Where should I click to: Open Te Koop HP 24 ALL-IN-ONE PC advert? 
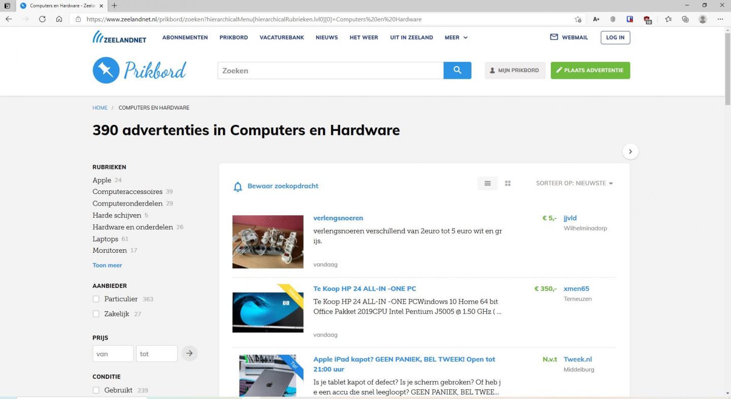364,288
